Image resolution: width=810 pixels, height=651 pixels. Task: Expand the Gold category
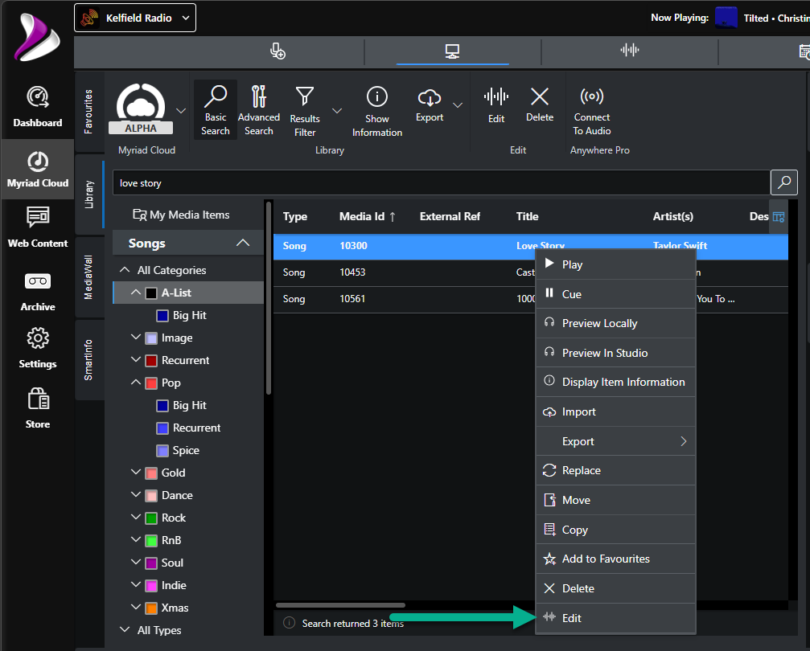[x=136, y=472]
